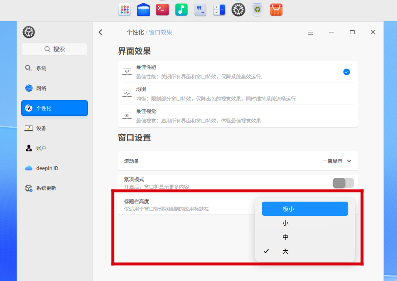Open the app store from the dock

(276, 10)
